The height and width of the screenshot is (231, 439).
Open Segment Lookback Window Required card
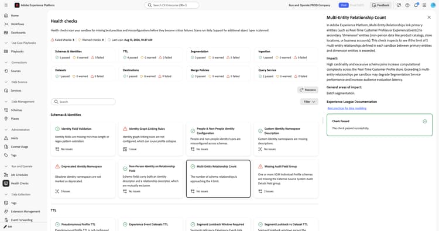[x=218, y=225]
